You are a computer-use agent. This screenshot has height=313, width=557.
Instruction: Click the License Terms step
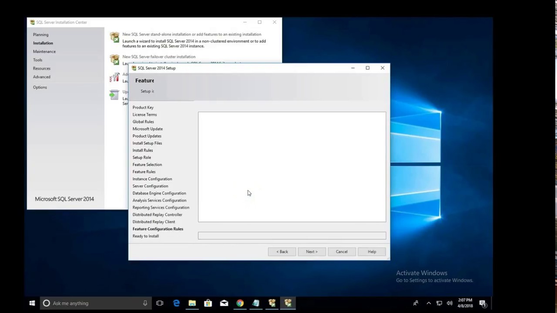(x=144, y=115)
